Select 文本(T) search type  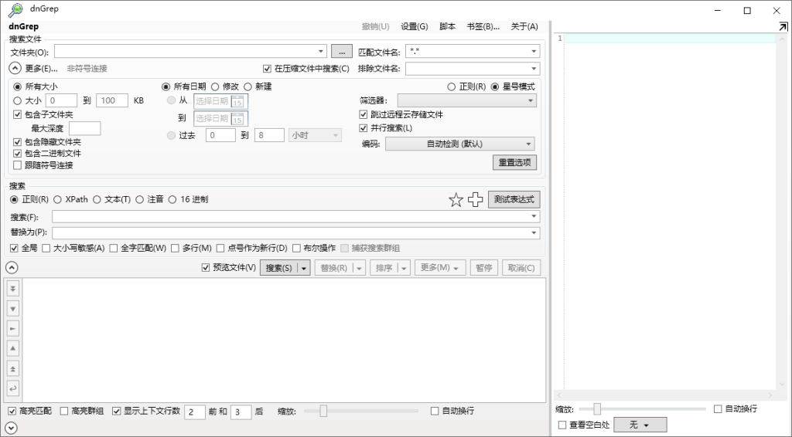[97, 200]
